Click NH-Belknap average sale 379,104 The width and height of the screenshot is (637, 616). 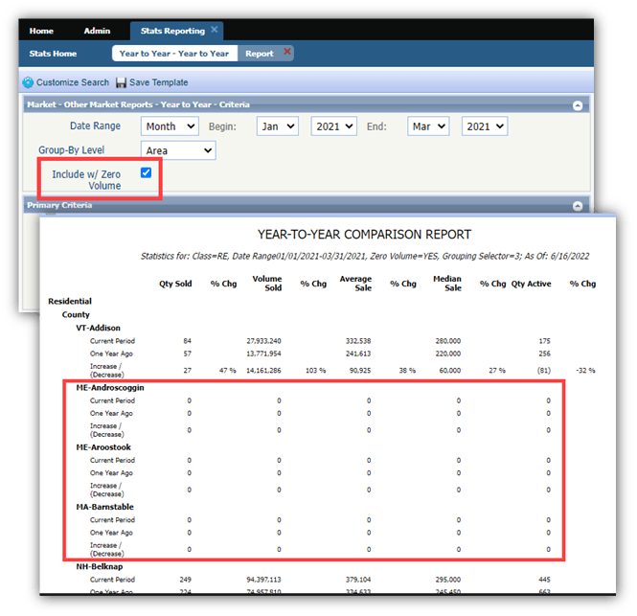(x=358, y=580)
